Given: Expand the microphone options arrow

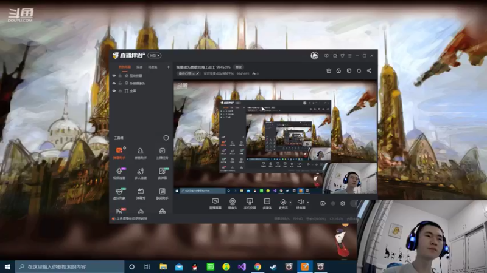Looking at the screenshot, I should tap(290, 203).
